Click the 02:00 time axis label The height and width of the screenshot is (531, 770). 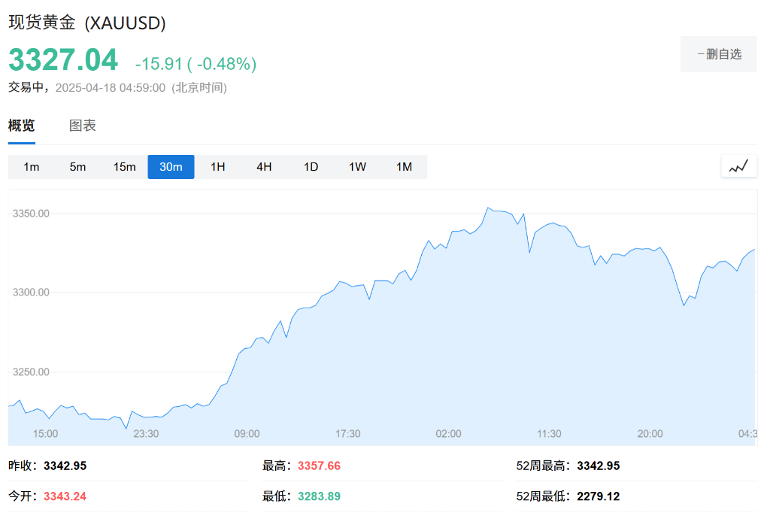point(449,434)
